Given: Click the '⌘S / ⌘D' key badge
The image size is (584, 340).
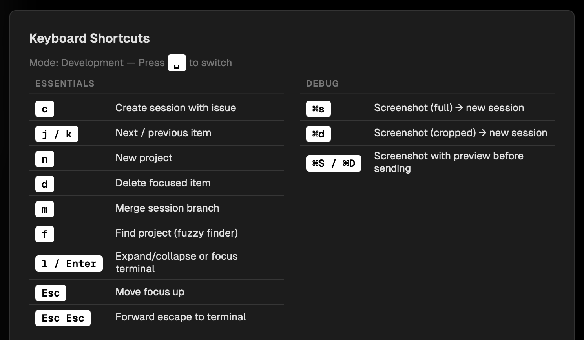Looking at the screenshot, I should [334, 163].
